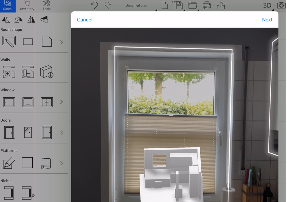
Task: Expand more Doors options
Action: point(61,132)
